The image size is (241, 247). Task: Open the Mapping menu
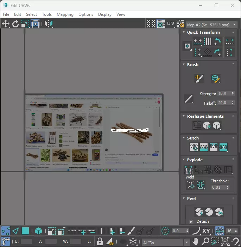pyautogui.click(x=65, y=14)
